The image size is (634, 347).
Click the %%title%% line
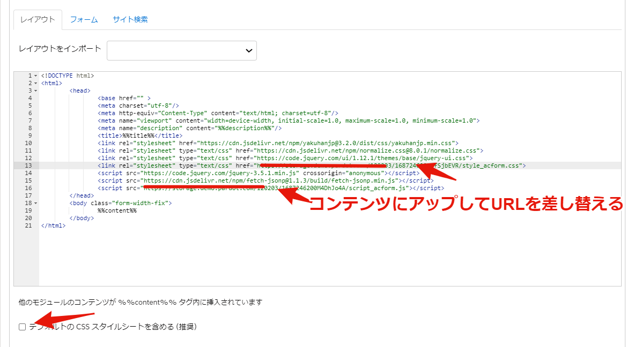(x=140, y=135)
